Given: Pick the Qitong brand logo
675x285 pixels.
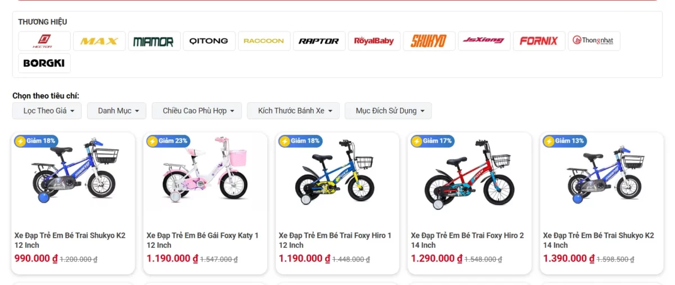Looking at the screenshot, I should (209, 41).
